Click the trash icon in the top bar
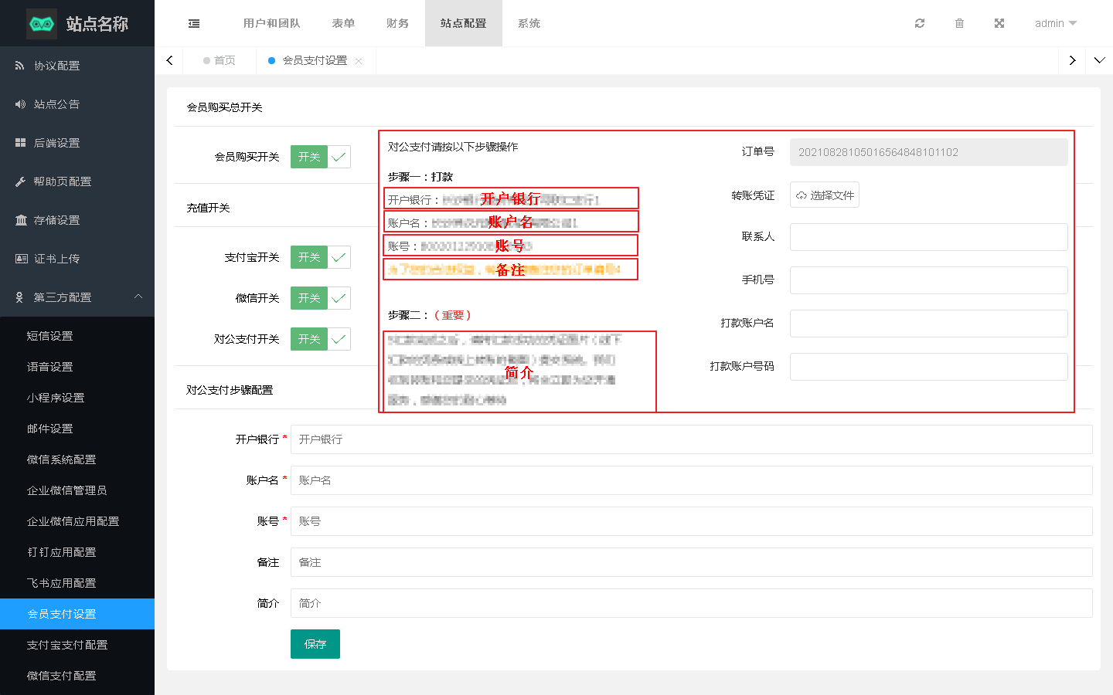 pyautogui.click(x=959, y=23)
